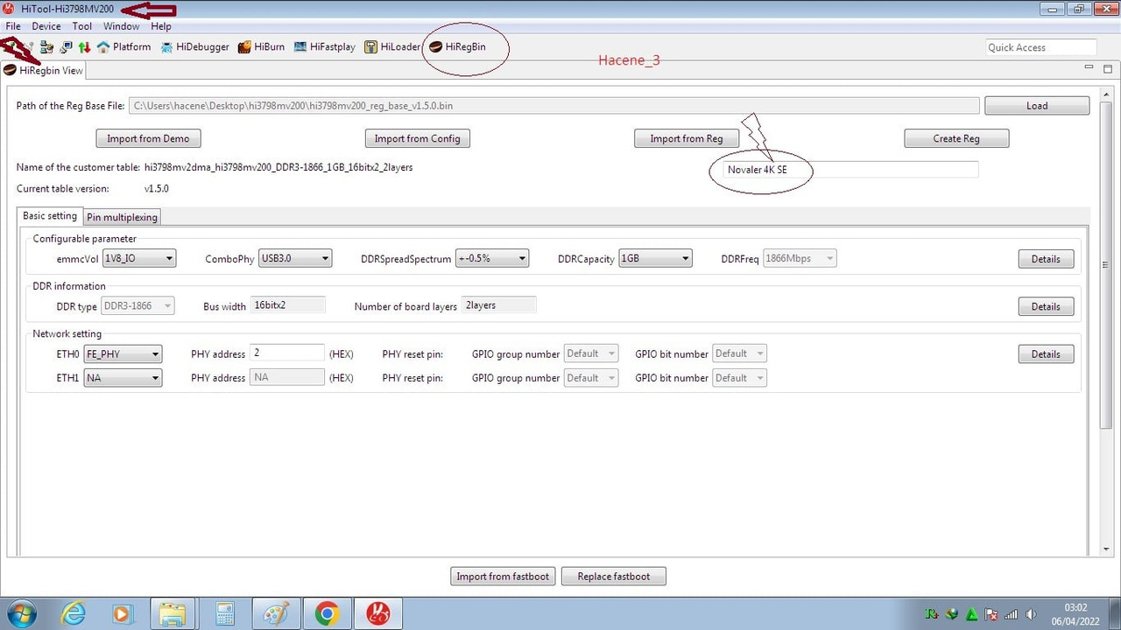Switch to Google Chrome in taskbar
Image resolution: width=1121 pixels, height=630 pixels.
pyautogui.click(x=327, y=613)
